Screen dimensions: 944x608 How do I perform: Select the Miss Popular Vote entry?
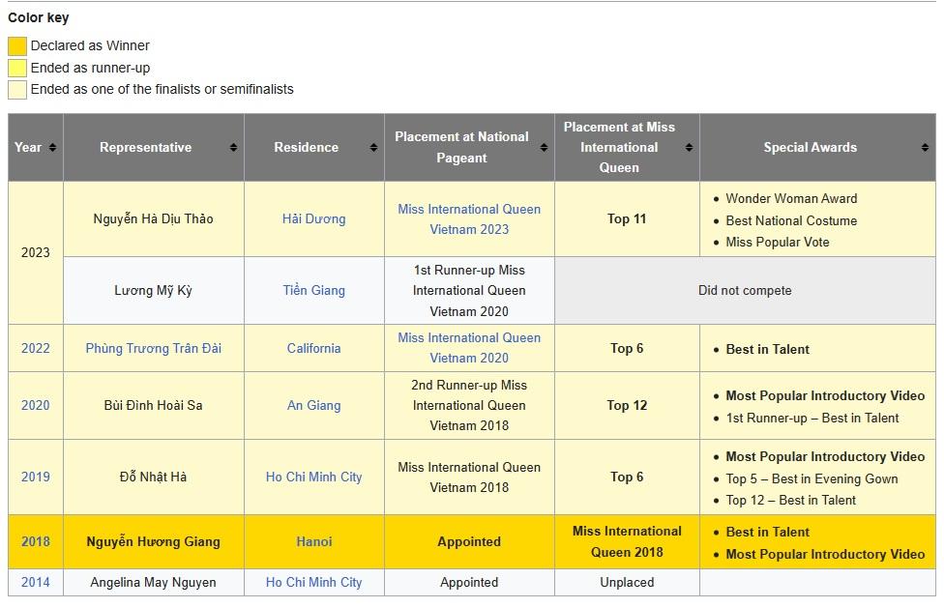778,243
